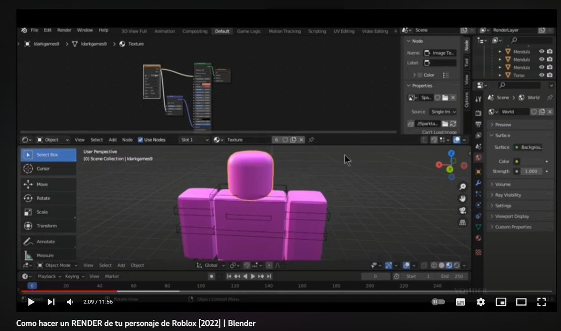The image size is (561, 331).
Task: Switch to the UV Editing workspace tab
Action: 344,31
